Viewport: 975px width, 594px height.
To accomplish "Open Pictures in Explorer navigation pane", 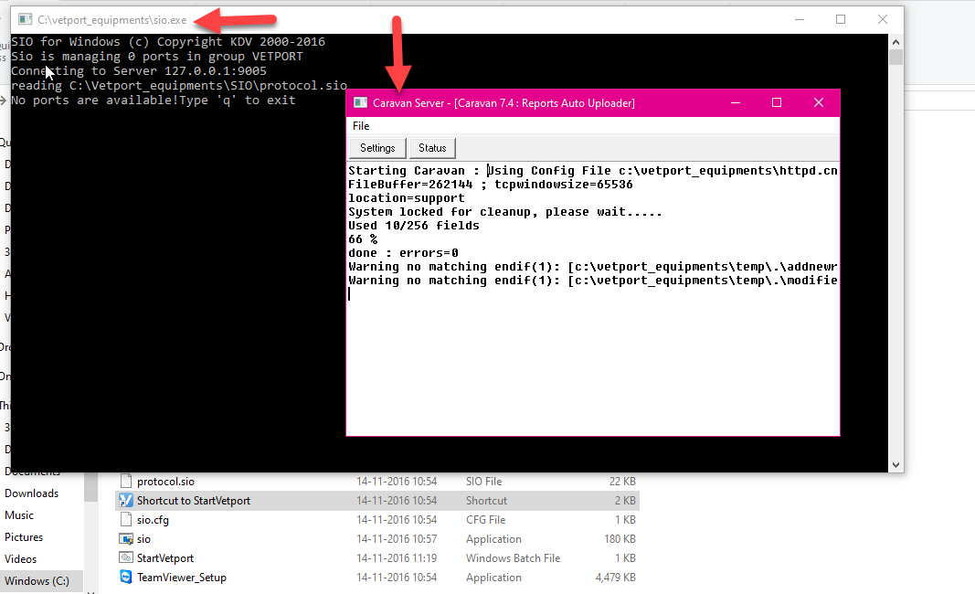I will pyautogui.click(x=24, y=536).
